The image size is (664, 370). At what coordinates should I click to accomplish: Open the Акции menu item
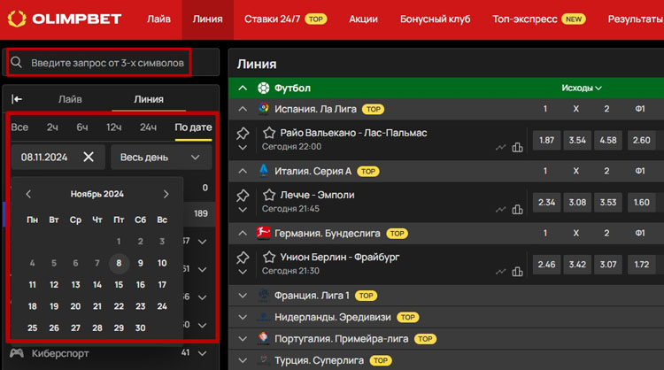coord(363,19)
